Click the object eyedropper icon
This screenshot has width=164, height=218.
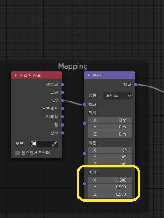(x=55, y=144)
